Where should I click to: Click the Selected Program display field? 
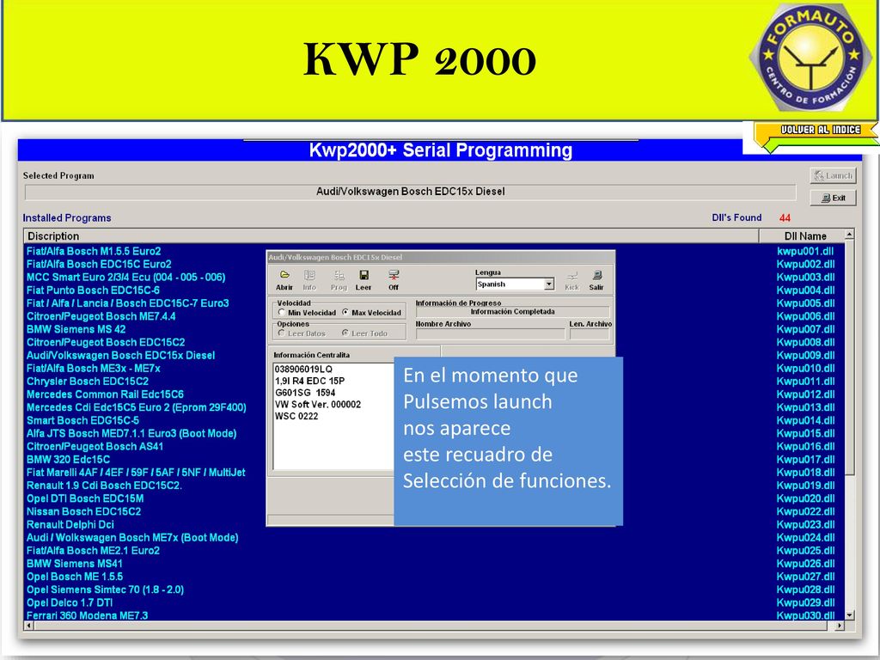(410, 192)
